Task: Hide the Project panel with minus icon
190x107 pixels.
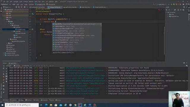Action: [x=27, y=7]
